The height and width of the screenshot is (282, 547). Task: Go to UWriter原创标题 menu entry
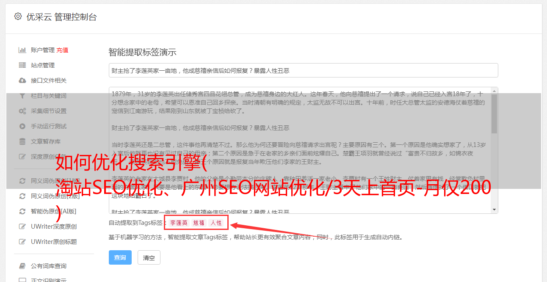tap(54, 242)
